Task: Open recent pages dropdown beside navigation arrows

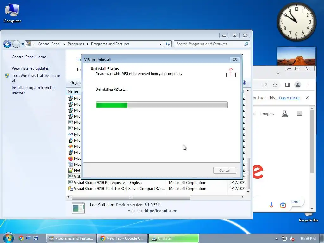Action: click(x=22, y=44)
